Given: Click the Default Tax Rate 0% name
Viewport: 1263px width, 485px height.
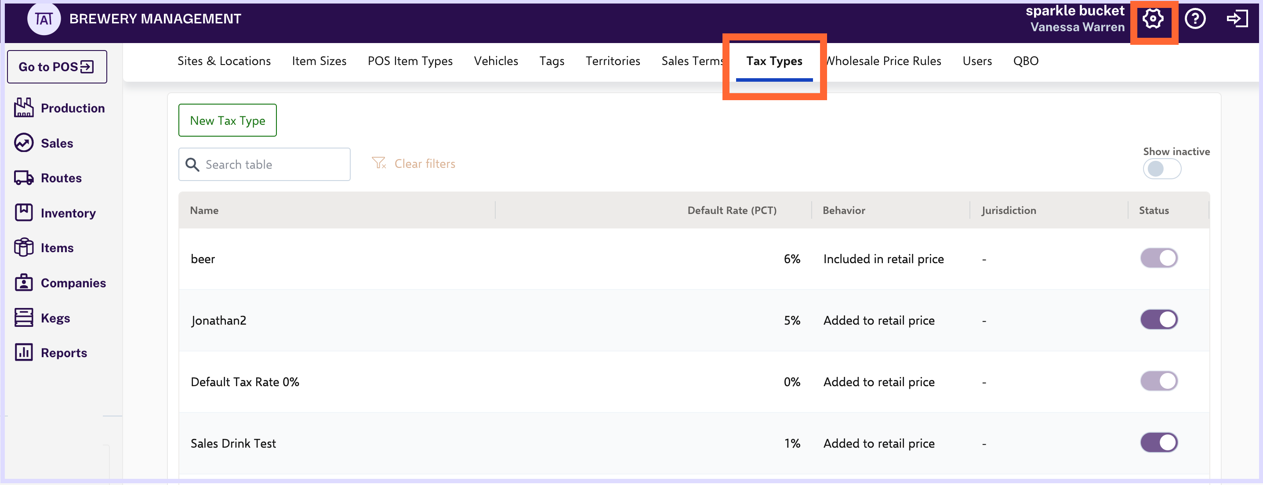Looking at the screenshot, I should tap(245, 382).
